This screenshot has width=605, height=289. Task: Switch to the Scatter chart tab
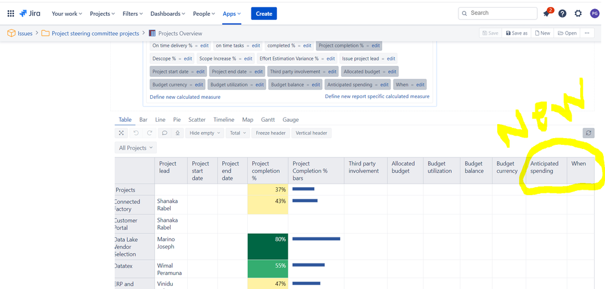coord(197,119)
